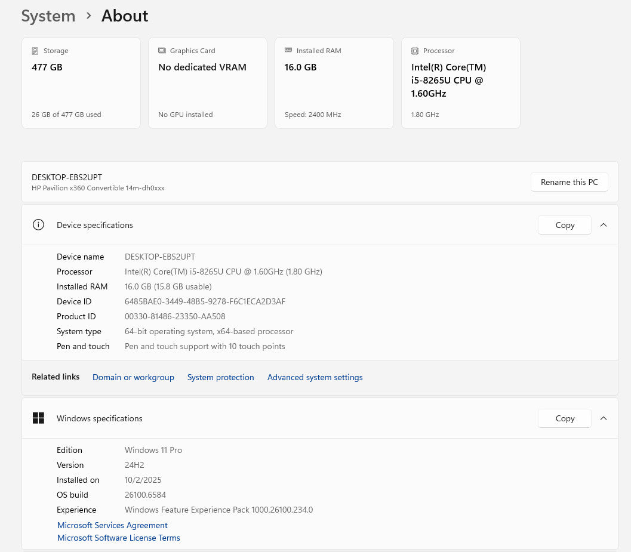
Task: Click the Storage drive icon
Action: (35, 51)
